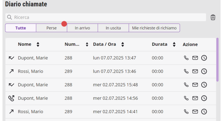This screenshot has height=121, width=224.
Task: Click forwarded call icon in 14:56 row
Action: (x=11, y=98)
